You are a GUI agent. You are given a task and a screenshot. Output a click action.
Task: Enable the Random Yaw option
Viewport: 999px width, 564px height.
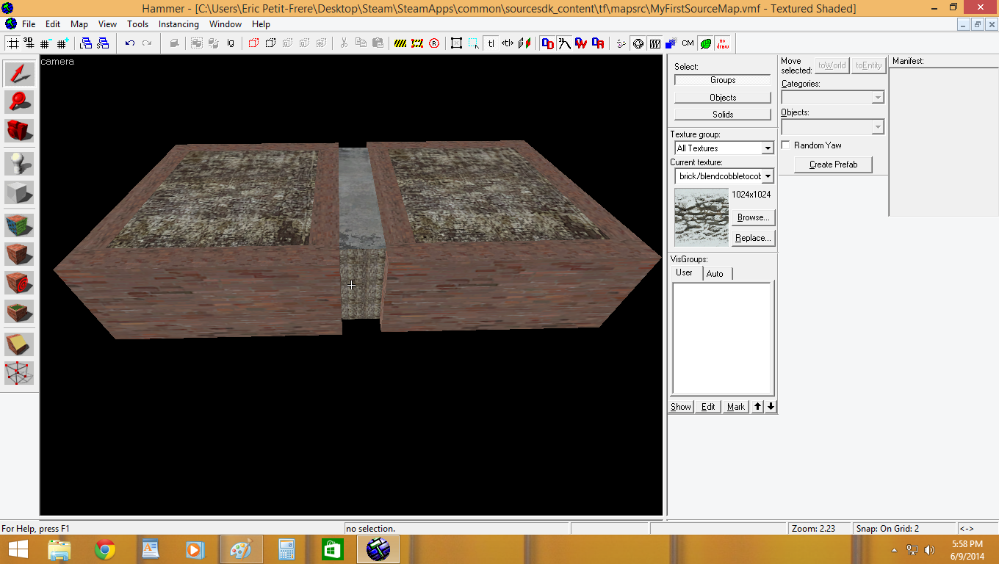pyautogui.click(x=785, y=145)
